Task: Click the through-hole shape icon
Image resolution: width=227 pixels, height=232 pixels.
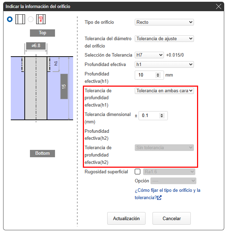Action: (x=20, y=19)
